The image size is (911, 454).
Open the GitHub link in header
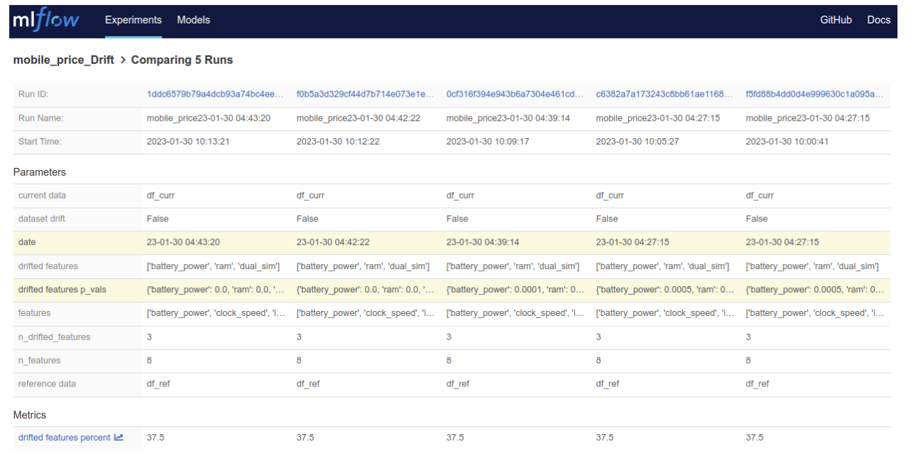(836, 20)
